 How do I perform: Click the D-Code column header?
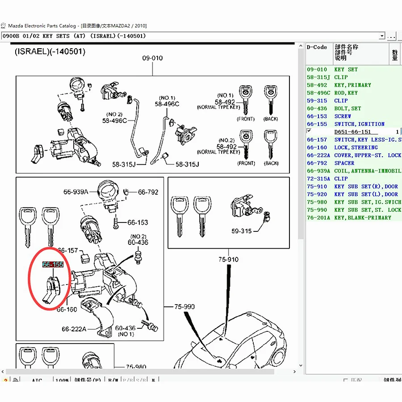[319, 54]
